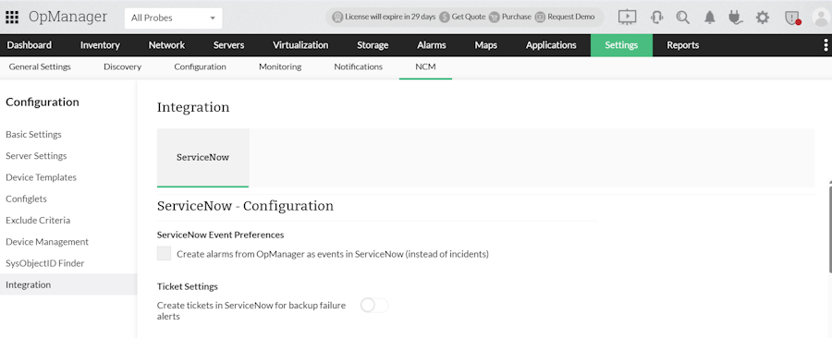Click the OpManager logo text

click(x=67, y=17)
